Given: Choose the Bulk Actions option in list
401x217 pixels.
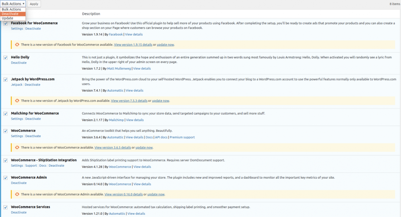Looking at the screenshot, I should (x=13, y=9).
